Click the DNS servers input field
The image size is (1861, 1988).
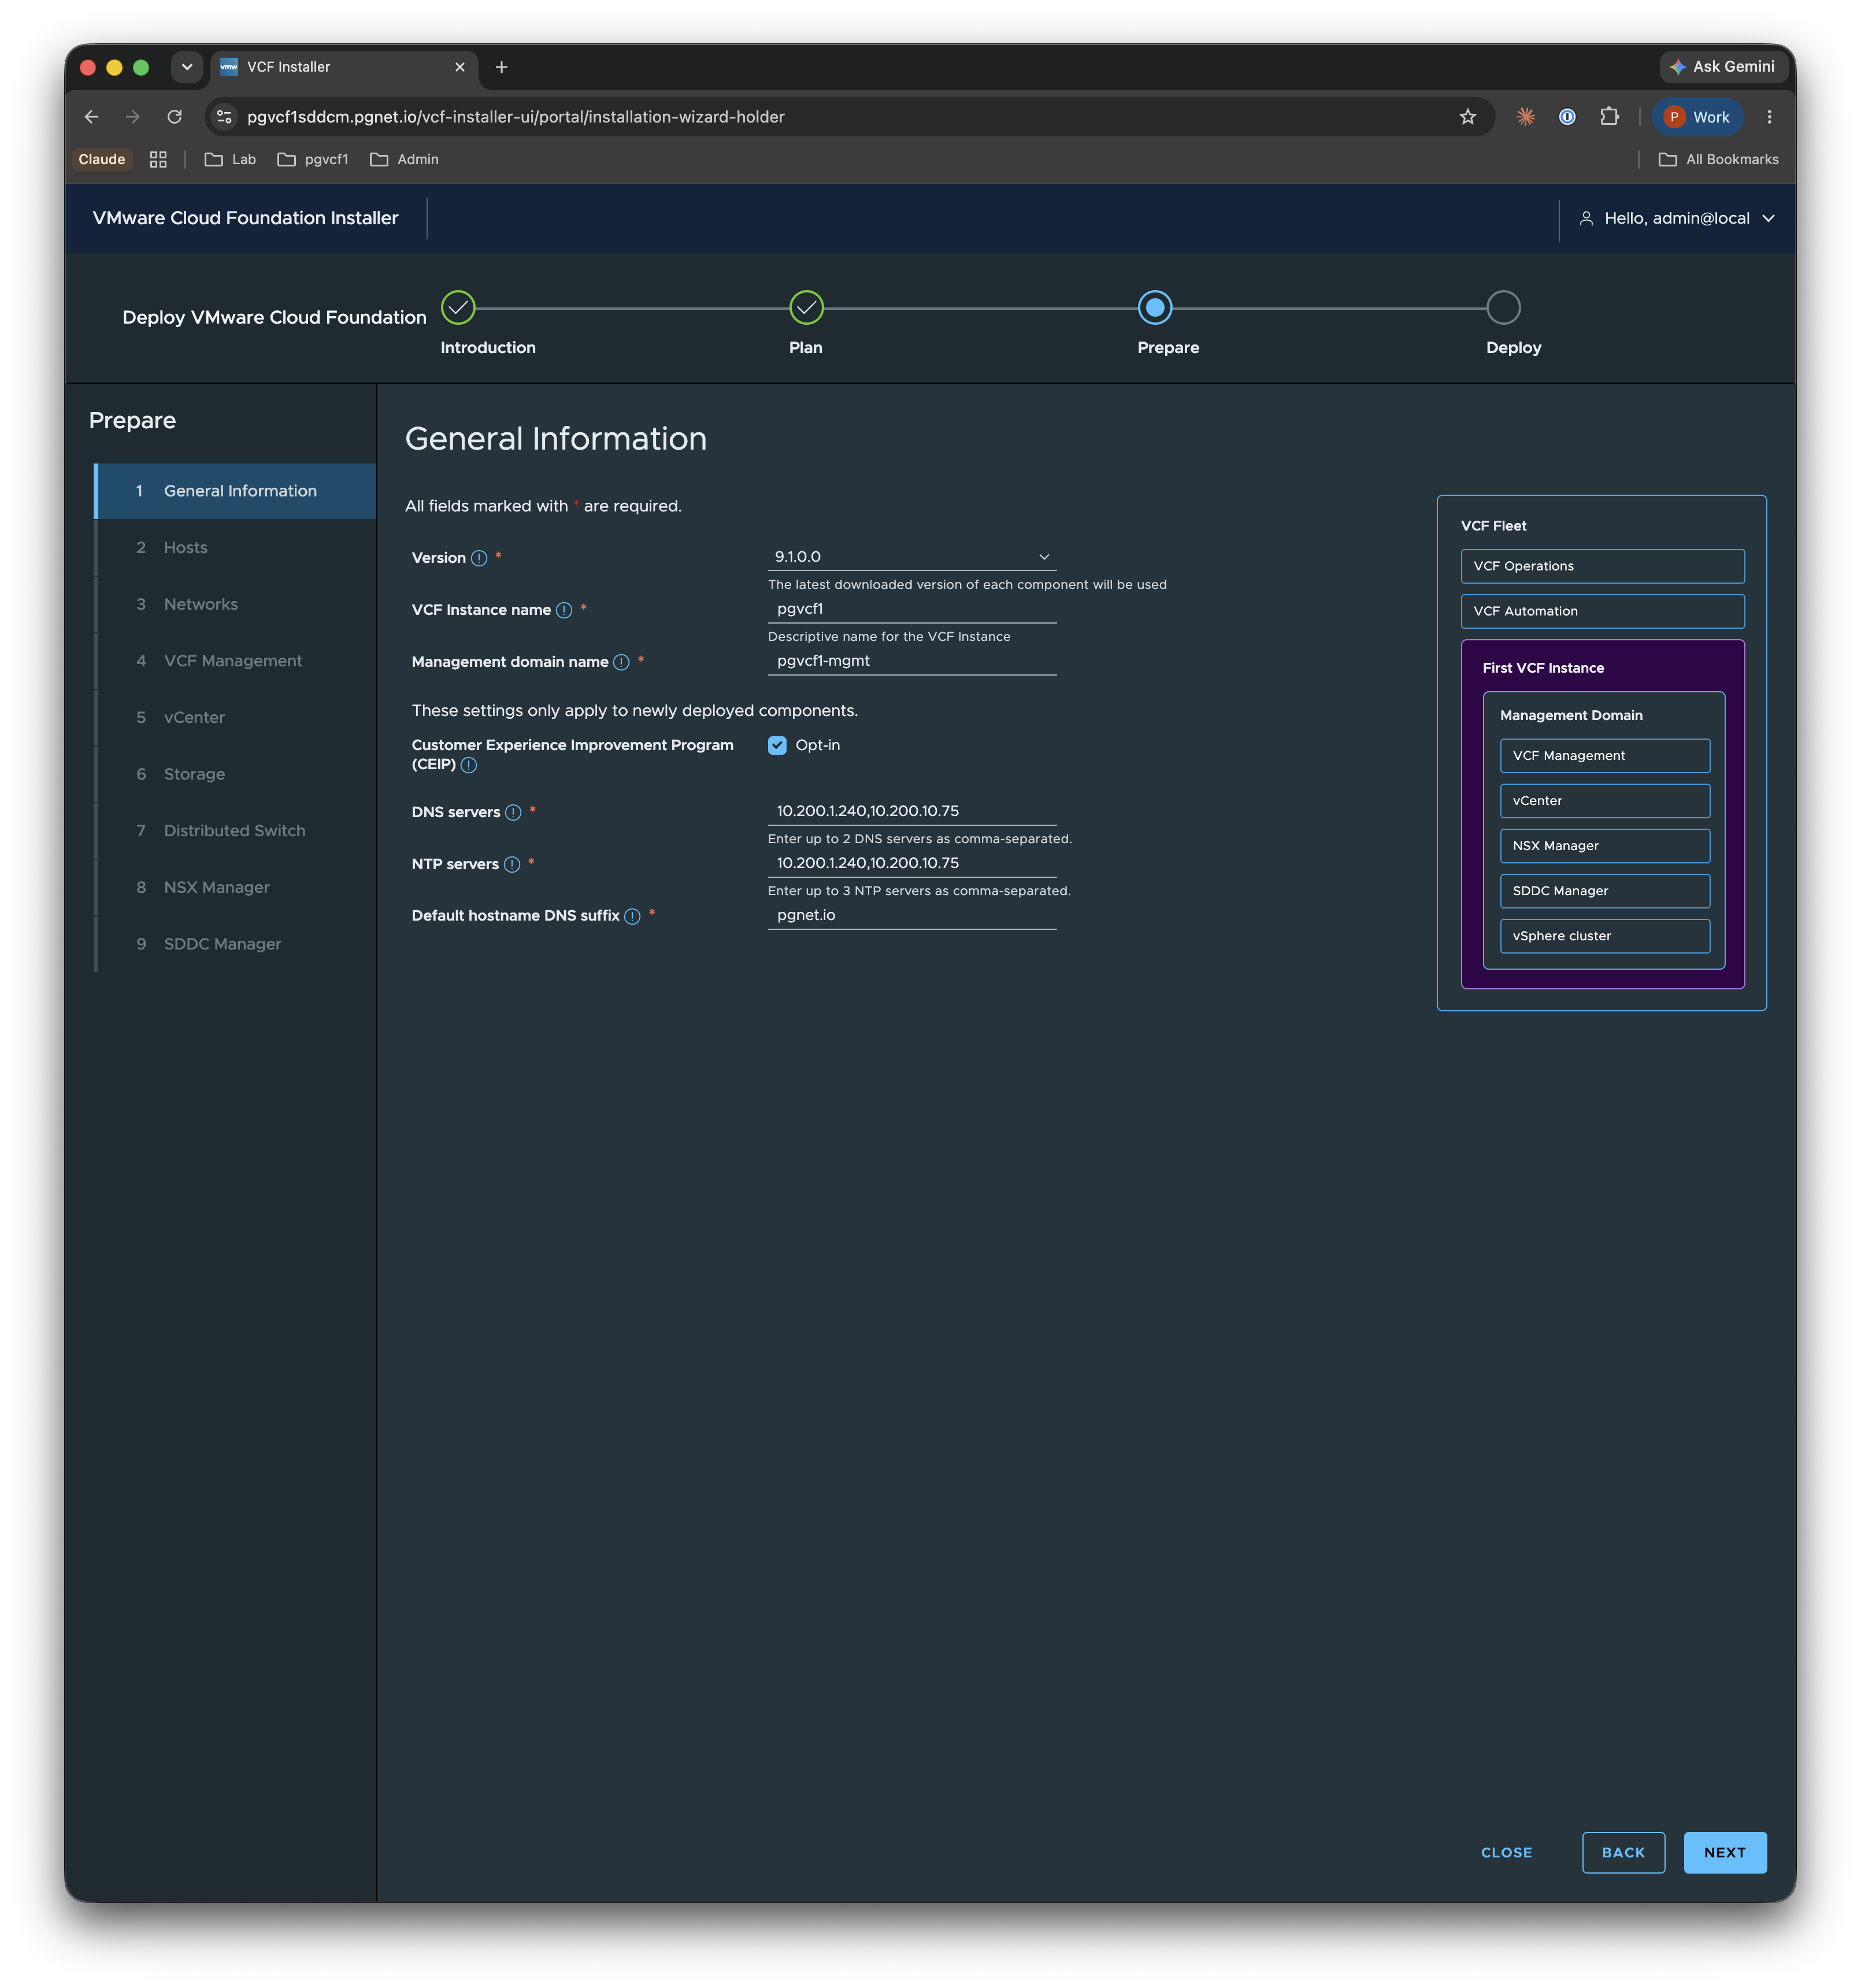[911, 811]
